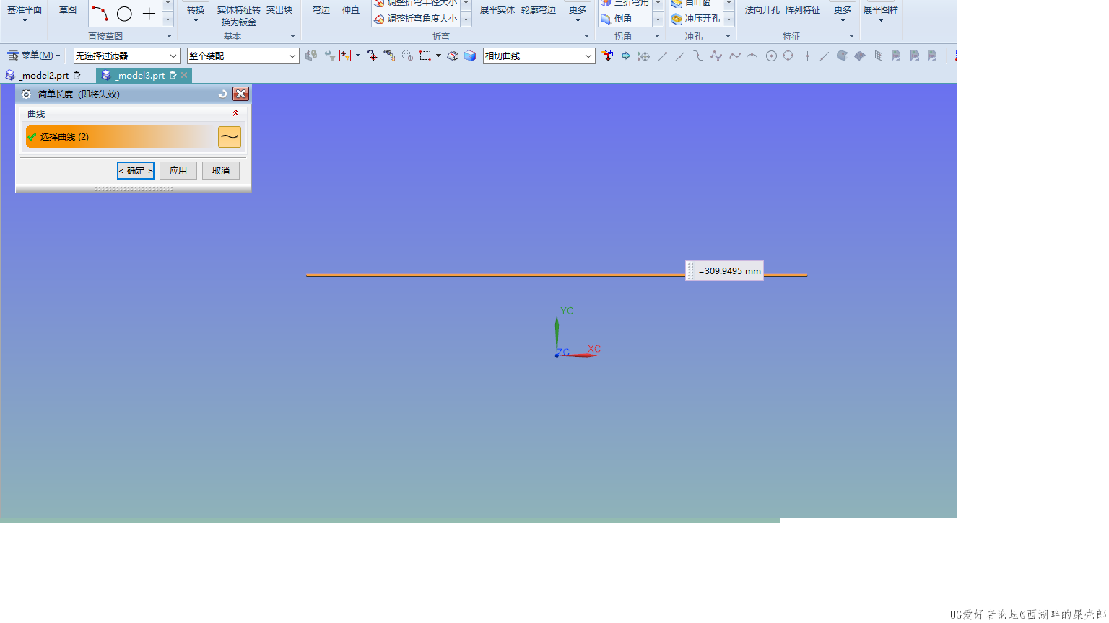Click the bounded grid snap icon
The image size is (1109, 623).
[878, 56]
